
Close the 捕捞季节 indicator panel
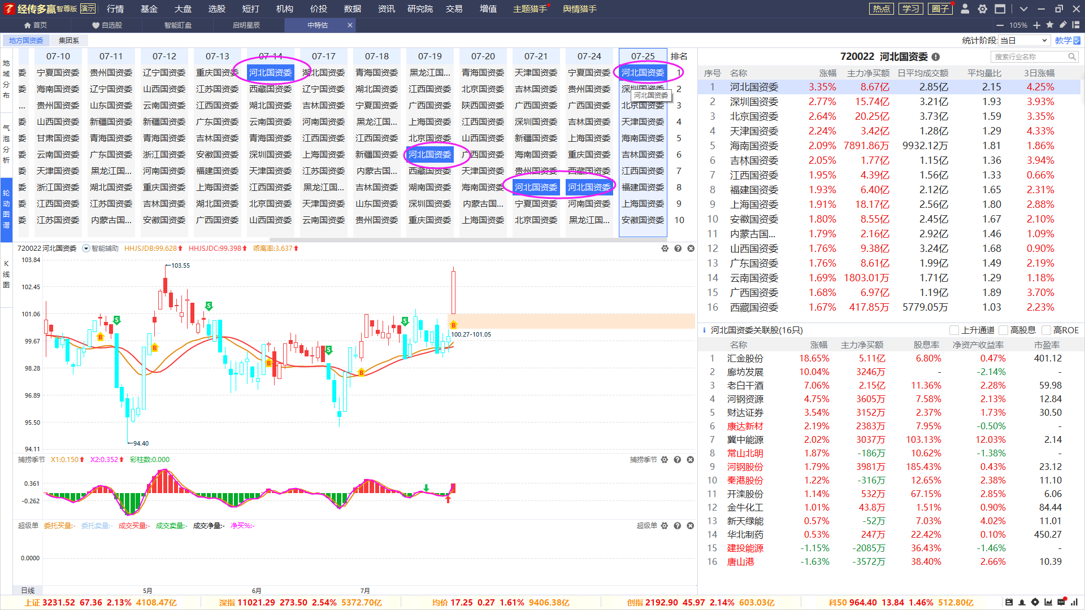[x=690, y=460]
